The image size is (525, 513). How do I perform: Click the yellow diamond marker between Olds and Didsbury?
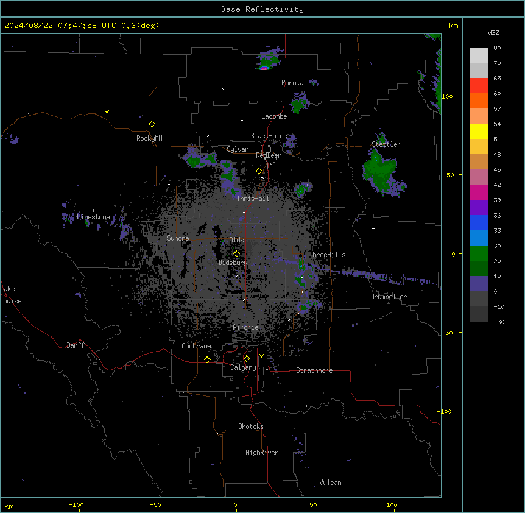point(236,254)
